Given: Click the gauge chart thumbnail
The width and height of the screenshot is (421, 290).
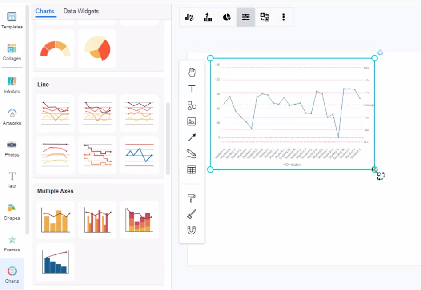Looking at the screenshot, I should click(x=55, y=48).
